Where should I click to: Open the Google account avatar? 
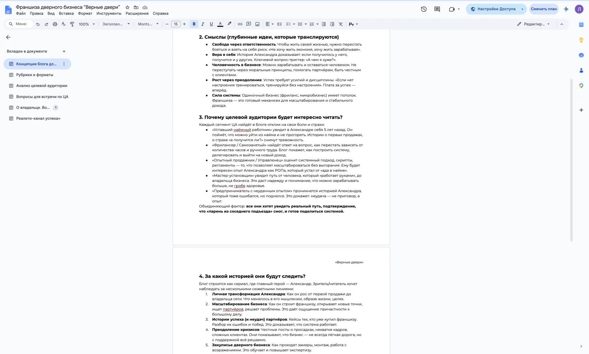[x=579, y=9]
